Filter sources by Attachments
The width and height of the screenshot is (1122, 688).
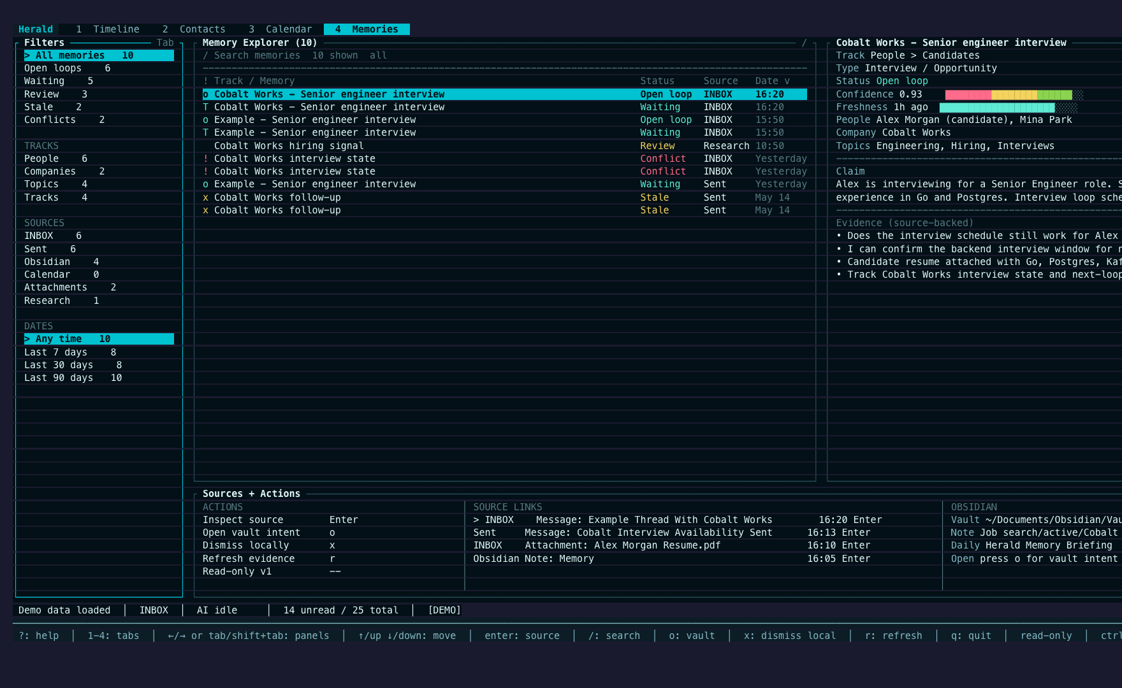[70, 287]
